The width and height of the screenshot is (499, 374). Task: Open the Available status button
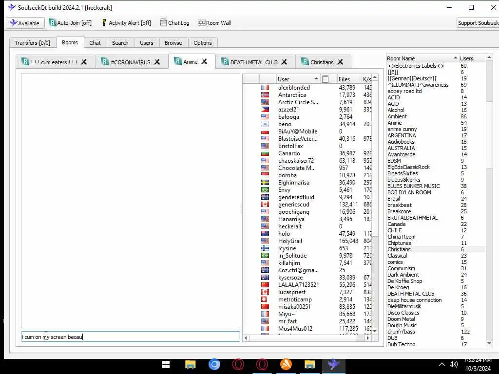click(x=25, y=23)
